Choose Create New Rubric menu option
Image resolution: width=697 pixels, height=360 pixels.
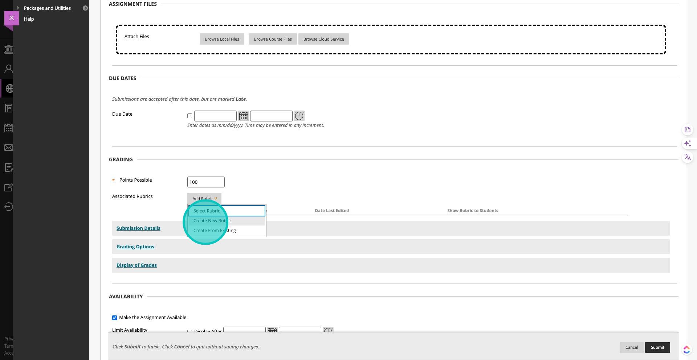click(x=212, y=221)
